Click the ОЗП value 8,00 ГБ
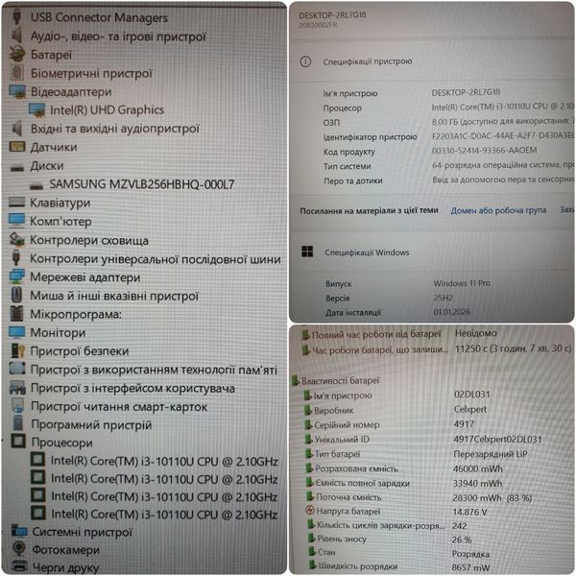This screenshot has width=576, height=576. pos(445,122)
